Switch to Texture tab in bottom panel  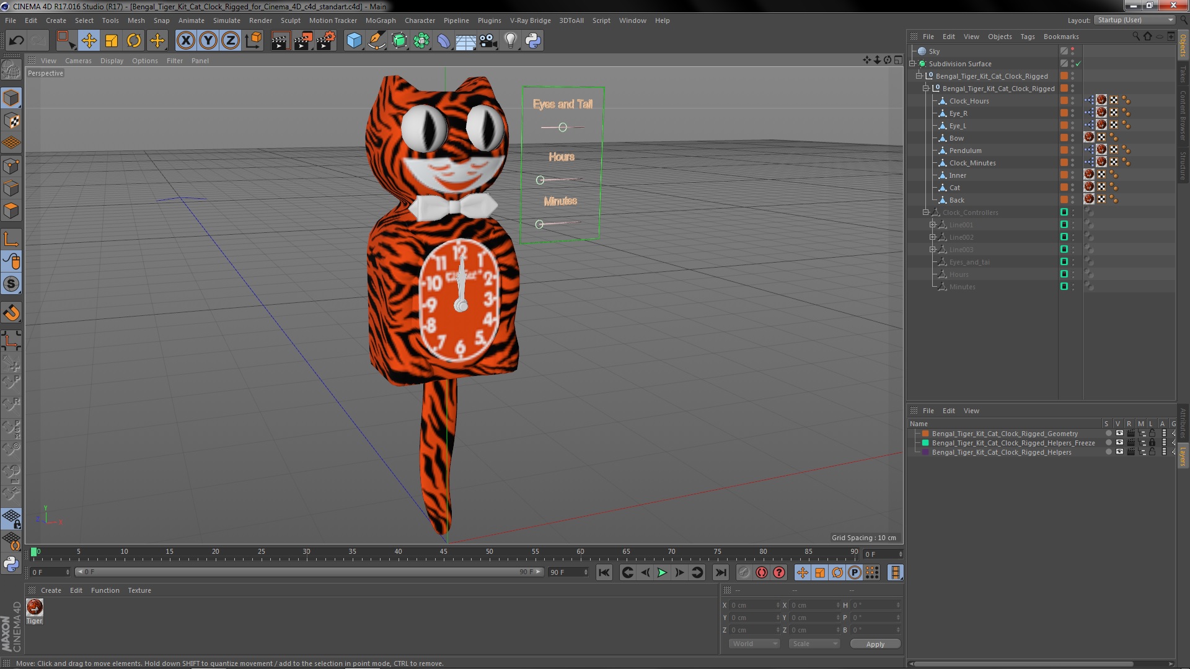(x=138, y=590)
